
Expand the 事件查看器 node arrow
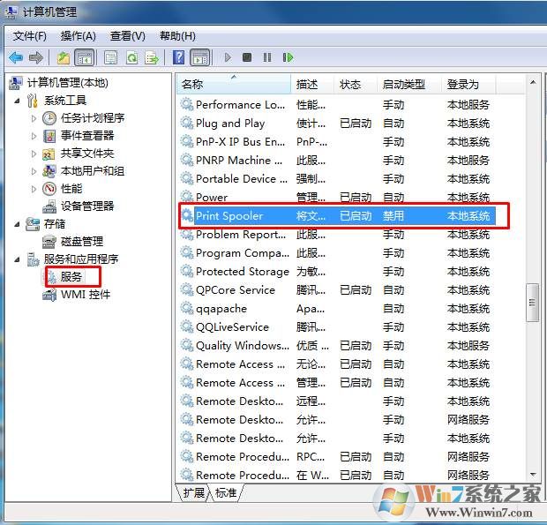click(x=34, y=136)
